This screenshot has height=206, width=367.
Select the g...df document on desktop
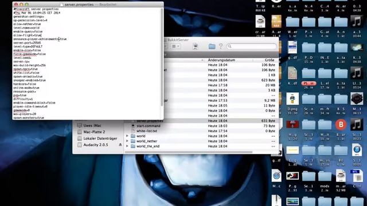tap(292, 47)
